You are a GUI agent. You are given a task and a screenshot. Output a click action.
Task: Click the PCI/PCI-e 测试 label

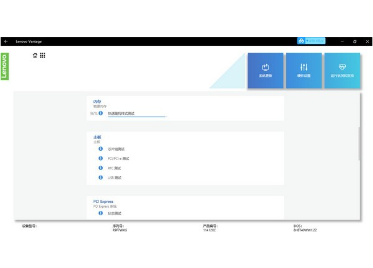point(118,159)
